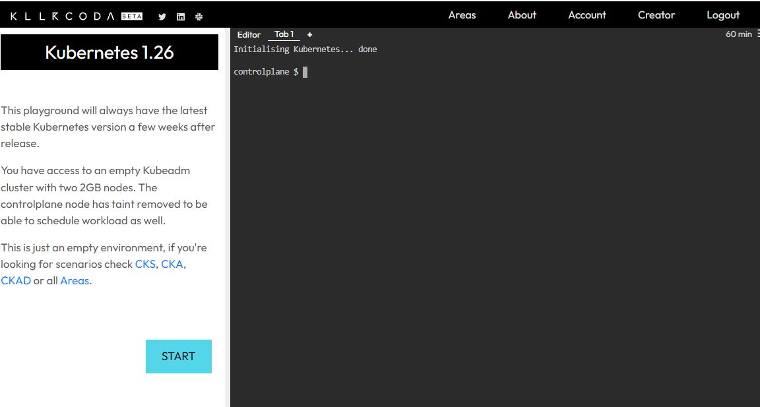Click Logout in the top bar

722,15
